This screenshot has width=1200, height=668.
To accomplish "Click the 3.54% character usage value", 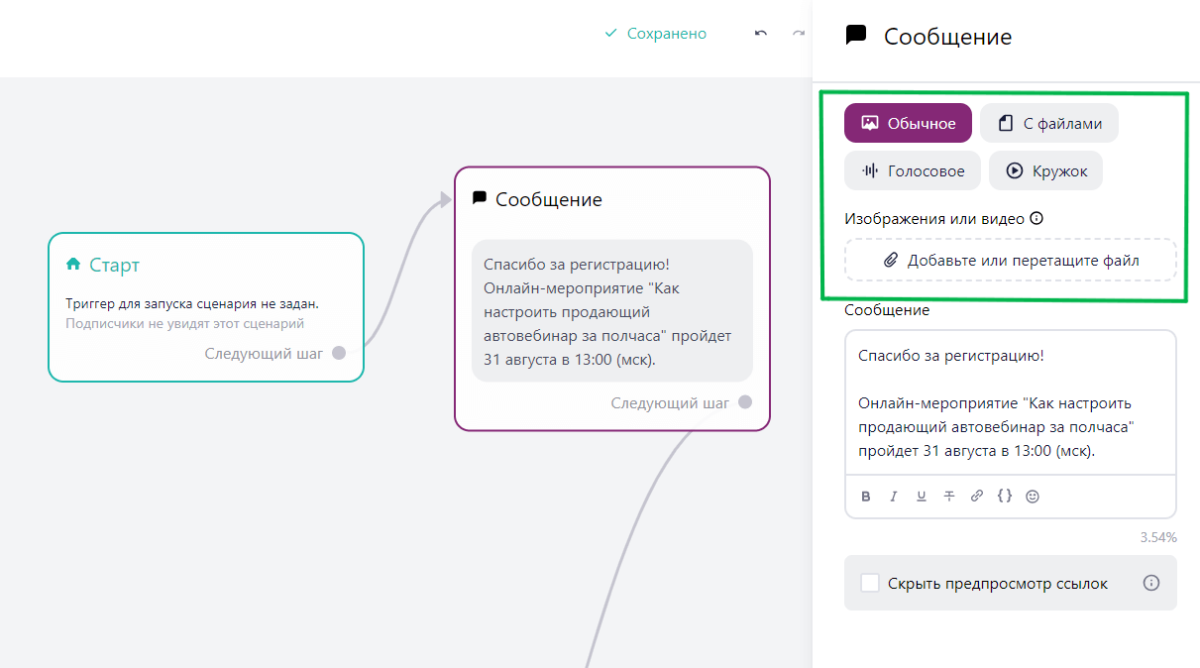I will 1158,538.
